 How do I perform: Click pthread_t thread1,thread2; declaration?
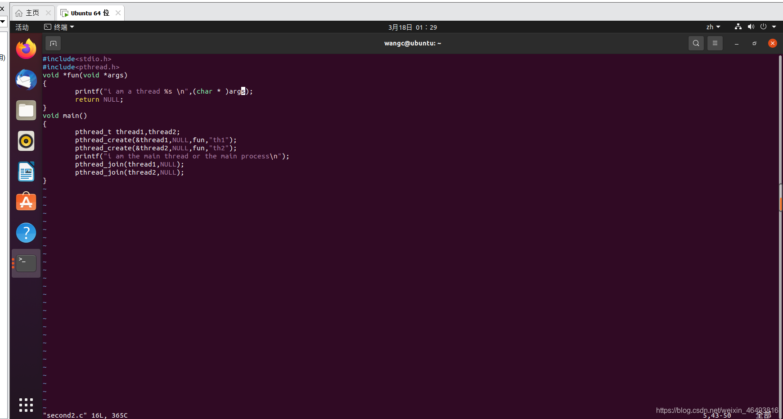[x=127, y=132]
